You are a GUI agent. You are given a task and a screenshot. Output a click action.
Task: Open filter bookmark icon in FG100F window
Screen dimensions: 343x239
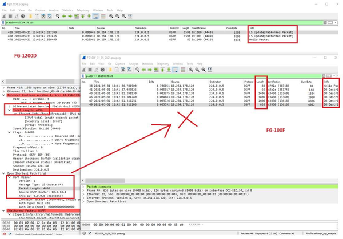click(83, 76)
